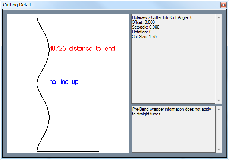Click the 'Rotation: 0' line

(142, 32)
